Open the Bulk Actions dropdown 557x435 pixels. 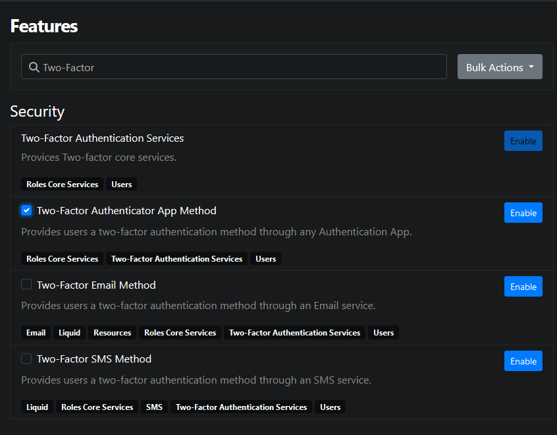500,67
